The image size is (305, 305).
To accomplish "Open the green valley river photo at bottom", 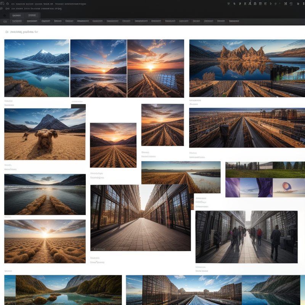I will (x=63, y=290).
